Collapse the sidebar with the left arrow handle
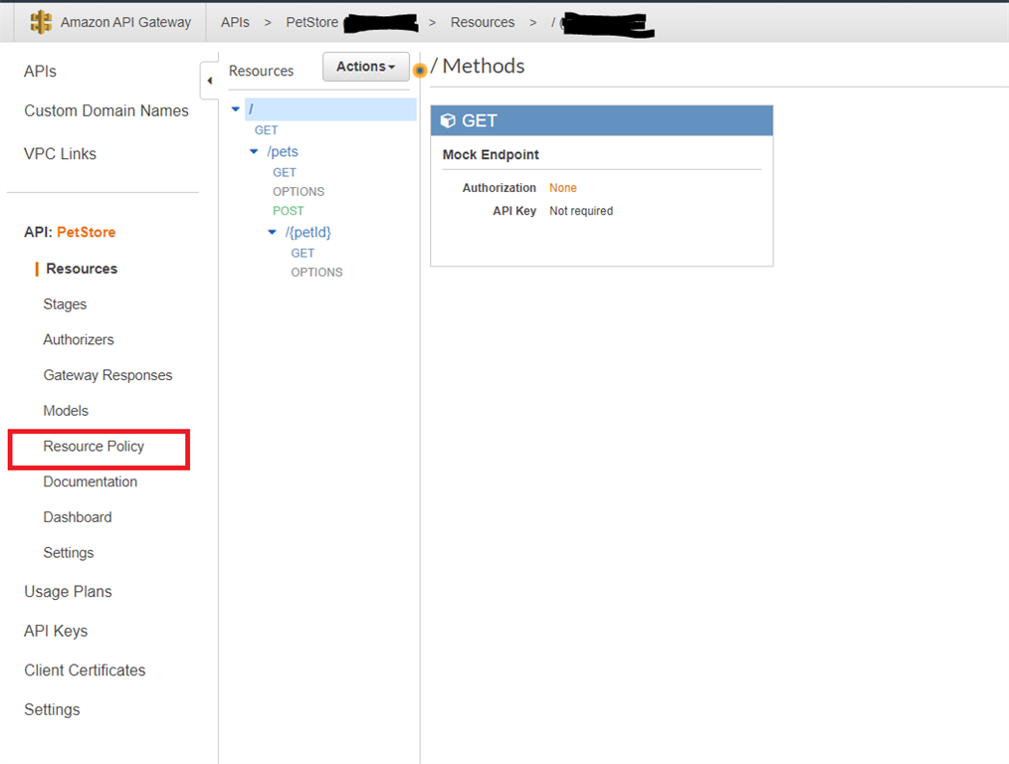1009x764 pixels. coord(210,81)
